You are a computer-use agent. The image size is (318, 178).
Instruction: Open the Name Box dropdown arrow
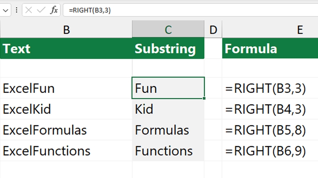pyautogui.click(x=6, y=10)
